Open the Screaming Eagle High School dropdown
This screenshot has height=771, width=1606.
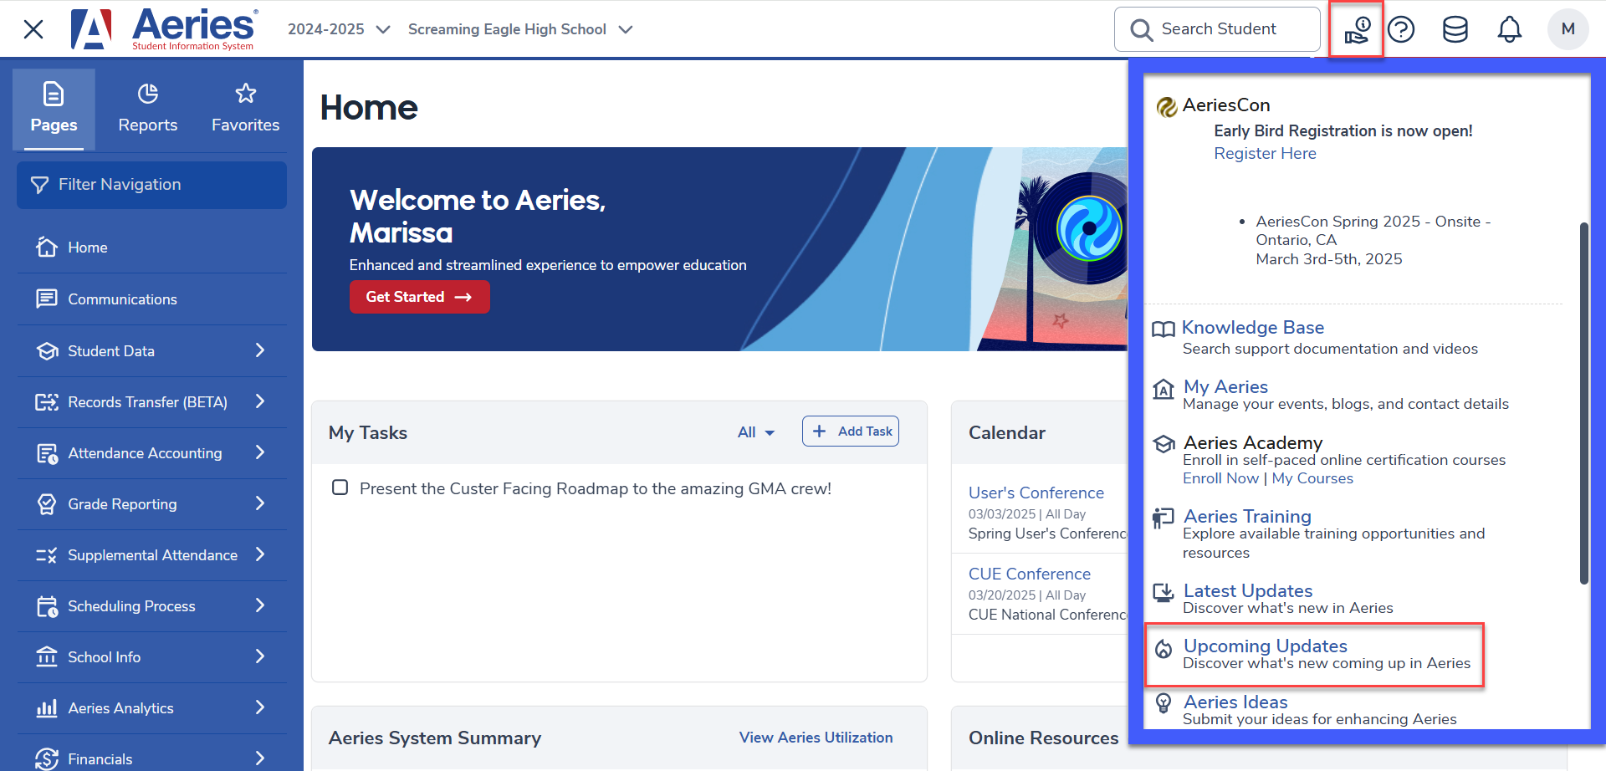pos(520,29)
